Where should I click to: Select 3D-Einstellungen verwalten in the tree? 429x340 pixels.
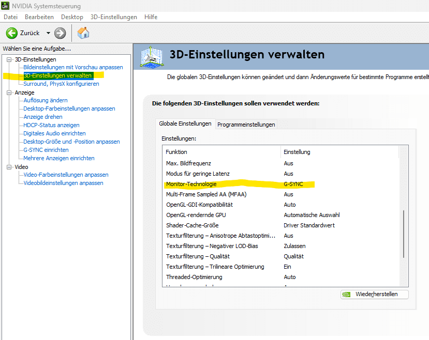tap(58, 75)
